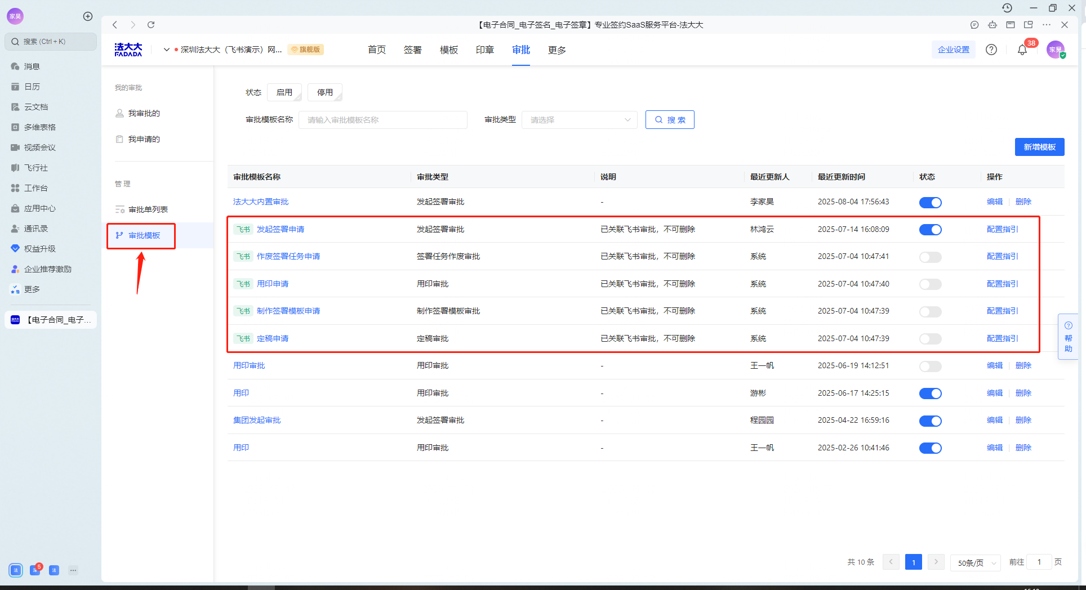
Task: Toggle status switch for 游彬's 用印 row
Action: [931, 394]
